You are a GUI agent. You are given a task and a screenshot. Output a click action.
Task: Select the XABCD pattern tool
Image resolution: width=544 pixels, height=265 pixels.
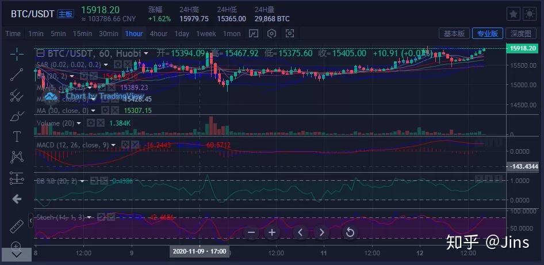click(17, 157)
